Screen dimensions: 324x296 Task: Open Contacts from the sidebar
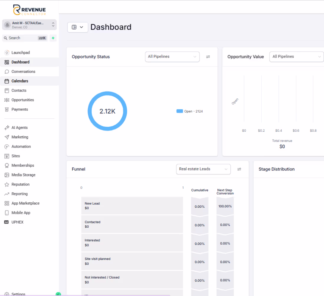point(19,90)
